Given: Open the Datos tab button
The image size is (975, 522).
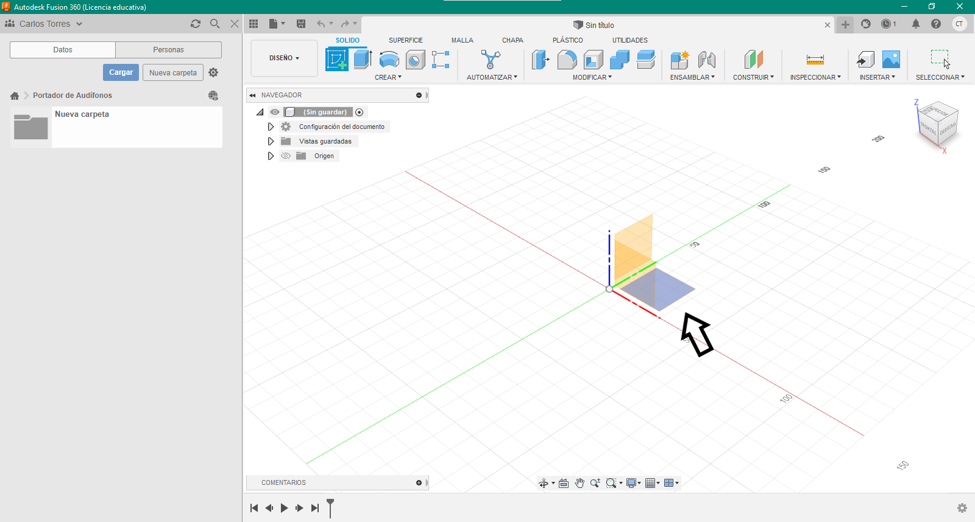Looking at the screenshot, I should [x=63, y=50].
